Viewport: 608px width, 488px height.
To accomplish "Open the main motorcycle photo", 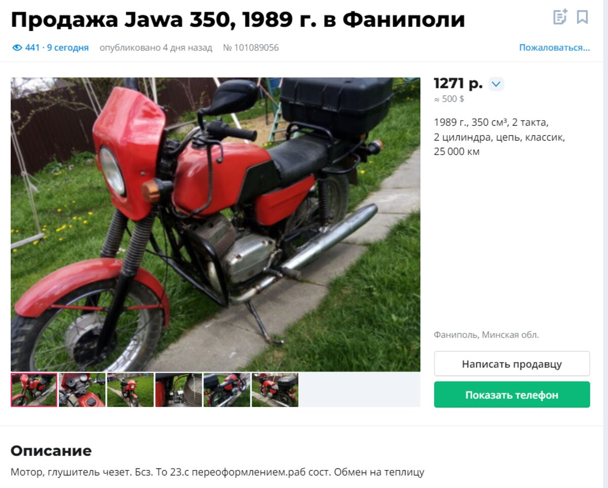I will [x=215, y=224].
